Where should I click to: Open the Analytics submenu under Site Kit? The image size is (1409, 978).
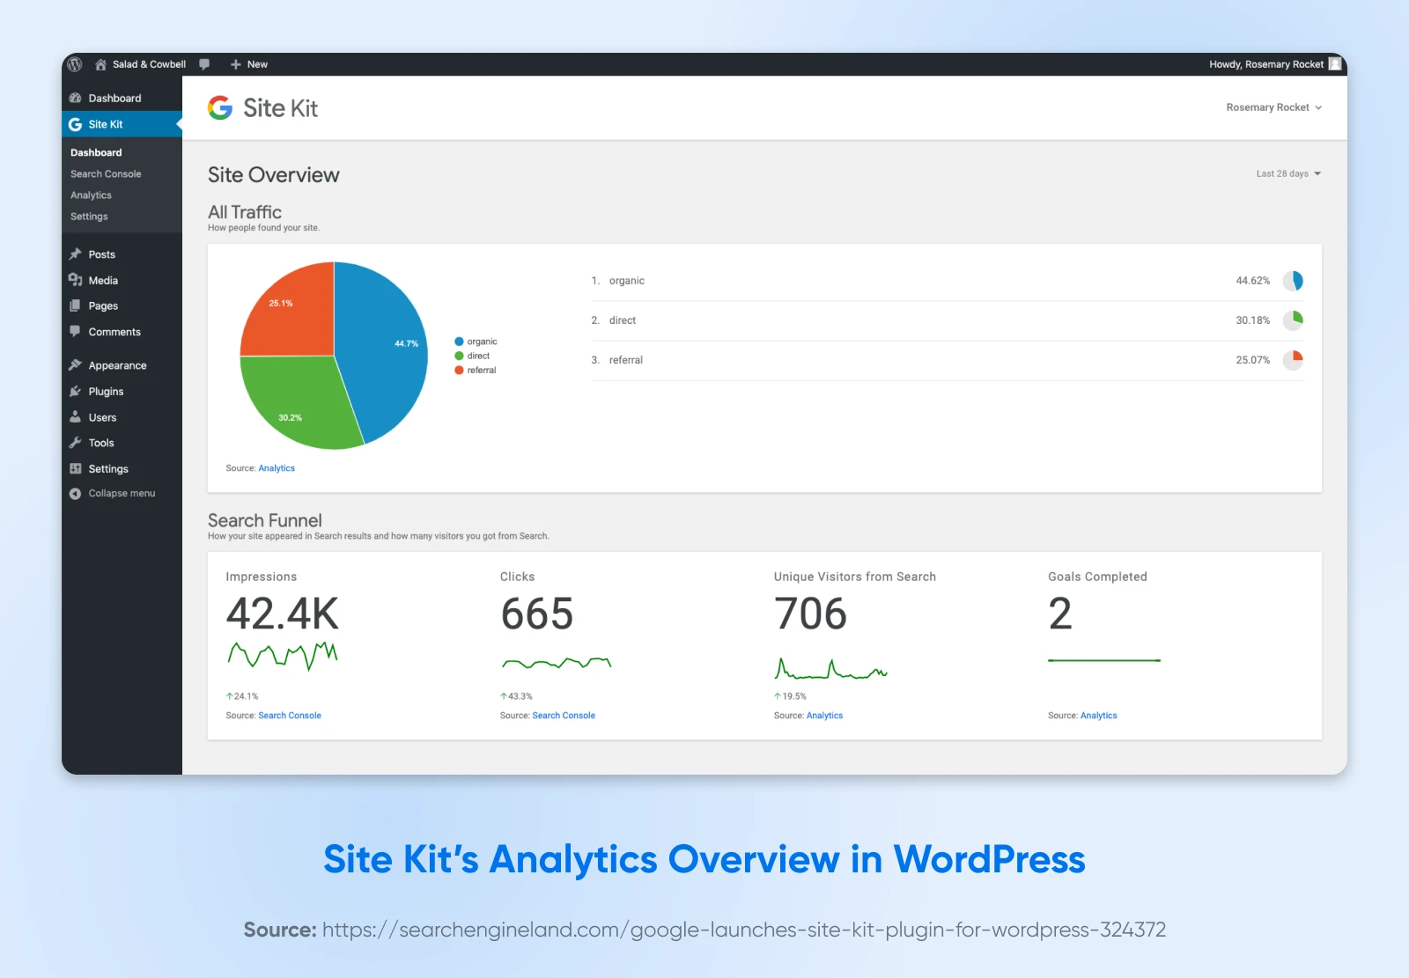tap(91, 195)
